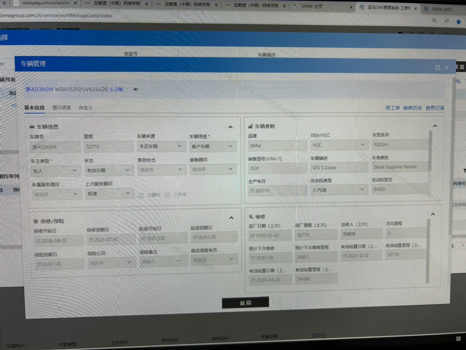Switch to the 自定义 tab
The width and height of the screenshot is (466, 350).
pyautogui.click(x=85, y=108)
